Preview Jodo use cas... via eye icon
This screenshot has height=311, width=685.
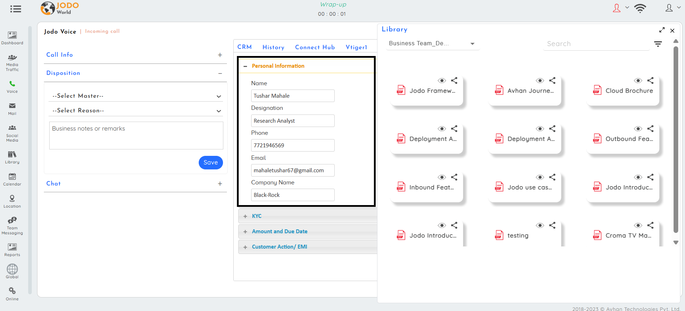click(x=540, y=177)
